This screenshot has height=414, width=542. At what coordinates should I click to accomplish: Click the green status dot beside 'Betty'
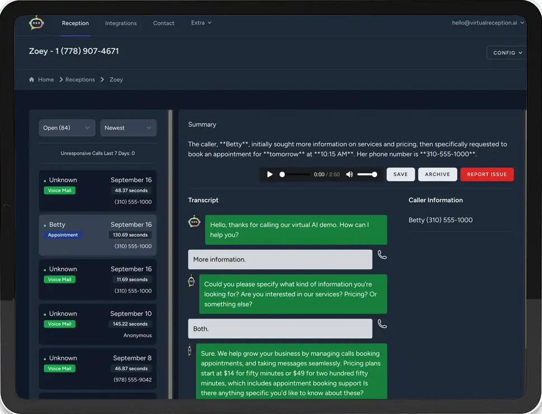pos(44,225)
